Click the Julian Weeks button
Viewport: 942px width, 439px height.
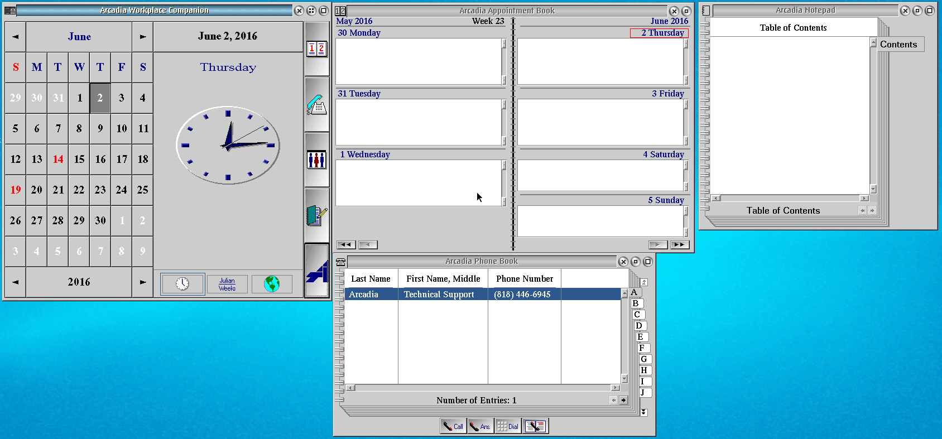tap(227, 284)
